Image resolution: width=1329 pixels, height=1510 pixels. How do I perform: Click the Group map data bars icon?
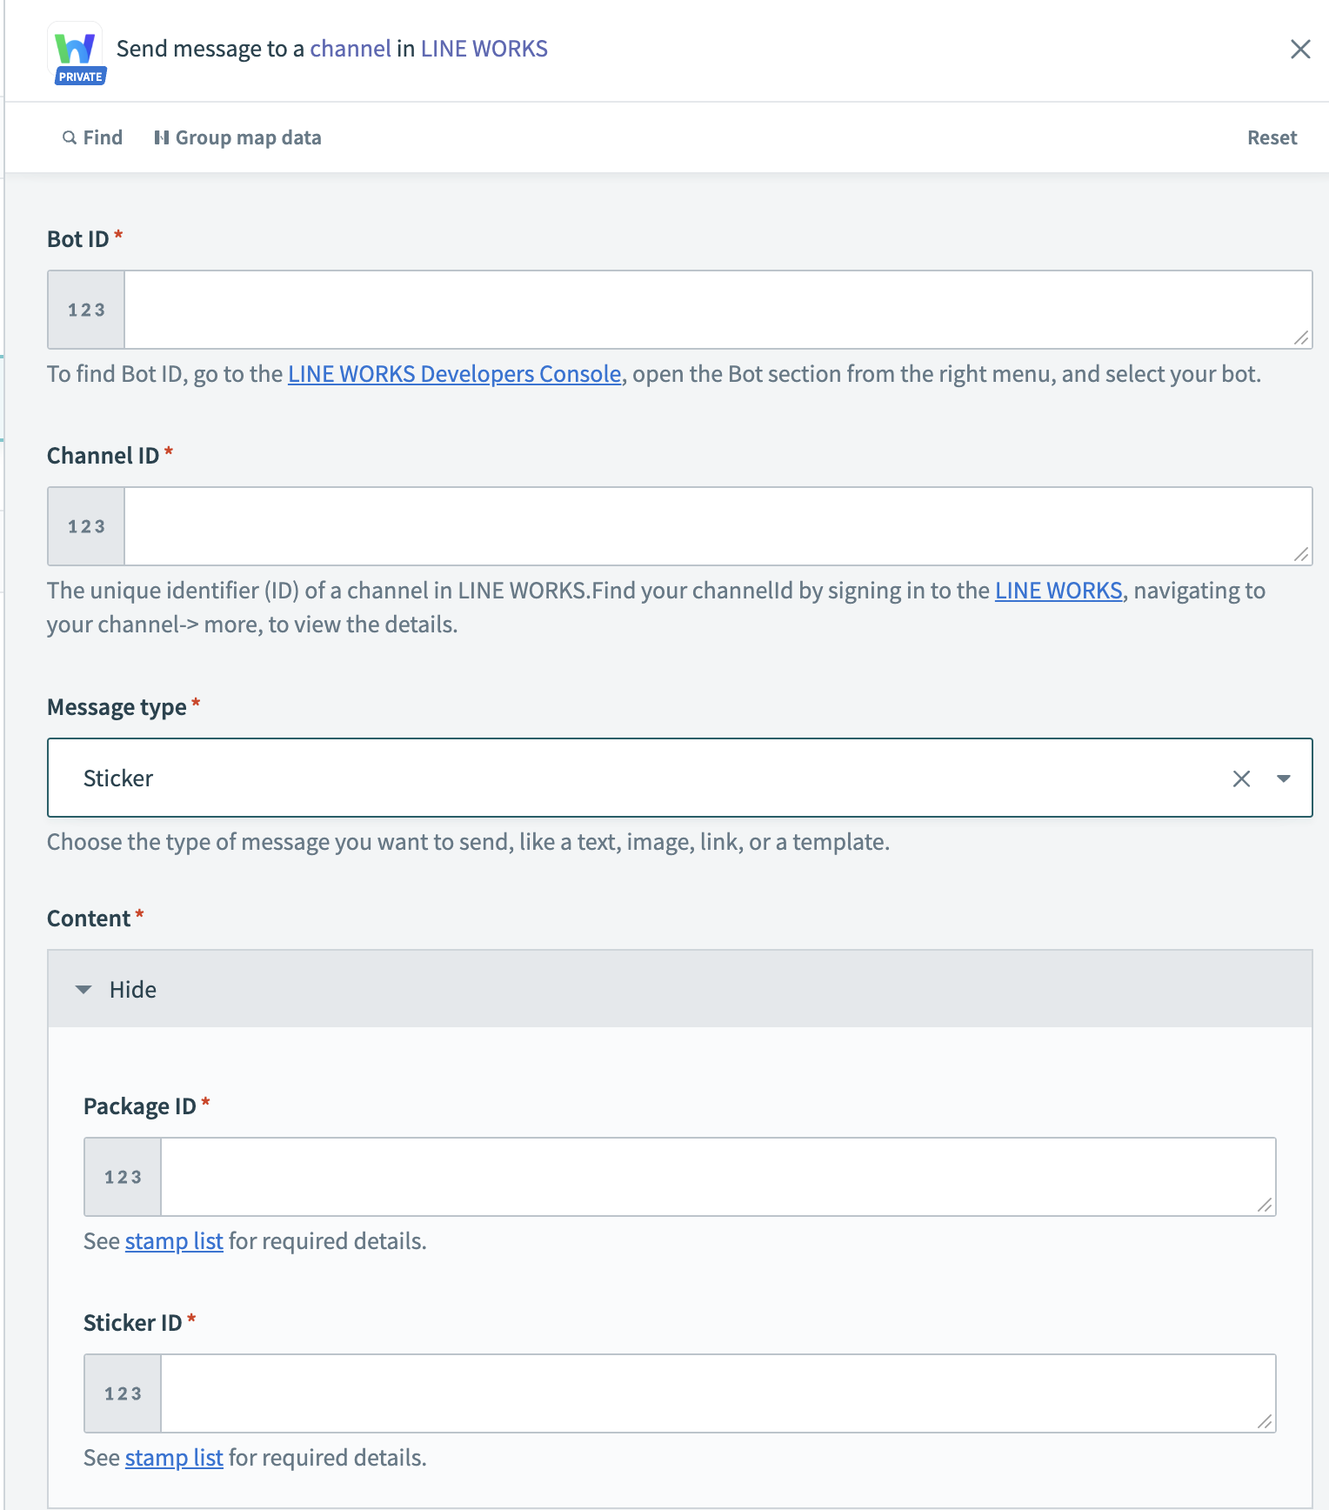162,137
